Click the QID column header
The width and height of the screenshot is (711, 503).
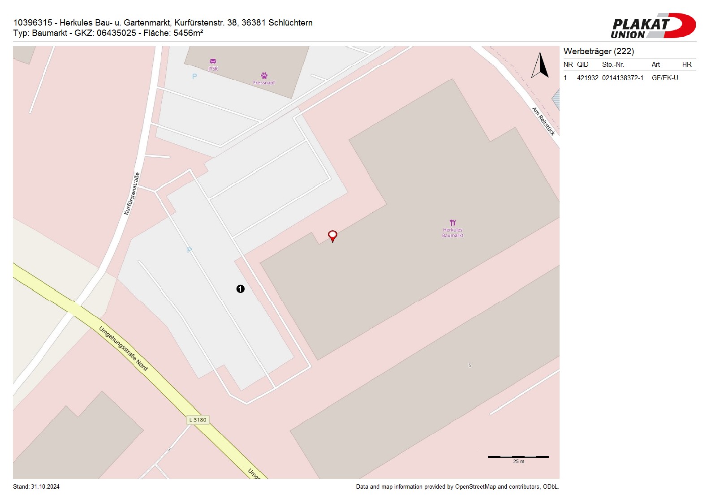tap(582, 64)
